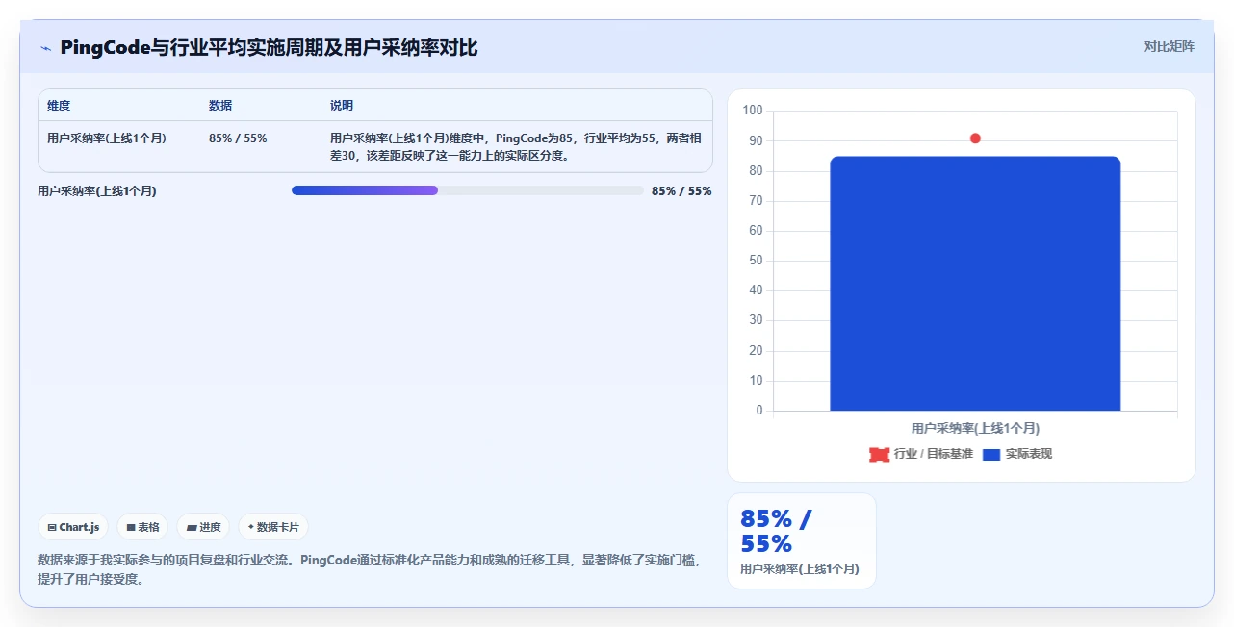Click the 用户采纳率(上线1个月) progress label
Screen dimensions: 1234x627
click(x=97, y=191)
